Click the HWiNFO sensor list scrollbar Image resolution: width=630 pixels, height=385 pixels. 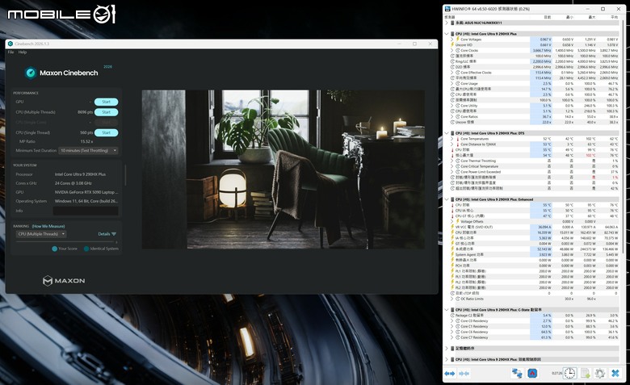(624, 136)
